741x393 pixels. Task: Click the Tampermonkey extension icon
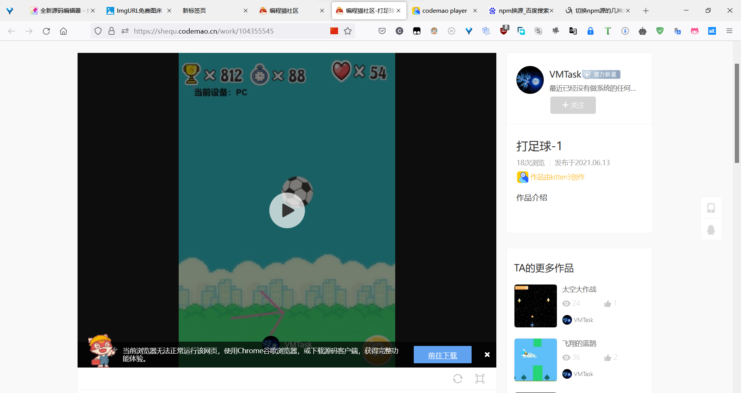point(417,31)
